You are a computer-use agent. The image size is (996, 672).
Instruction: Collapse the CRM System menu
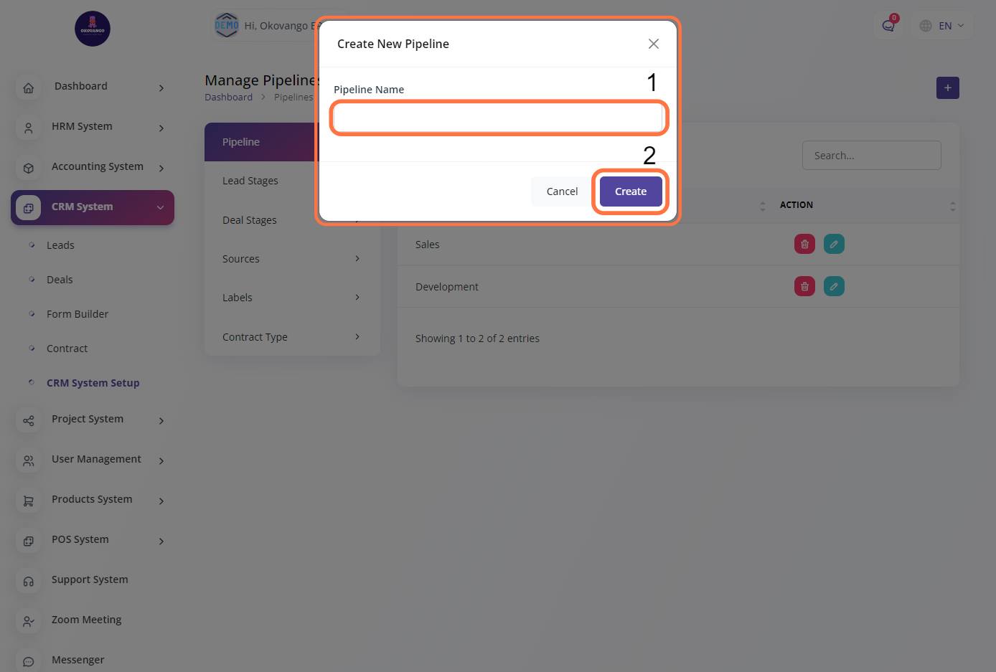(x=160, y=207)
